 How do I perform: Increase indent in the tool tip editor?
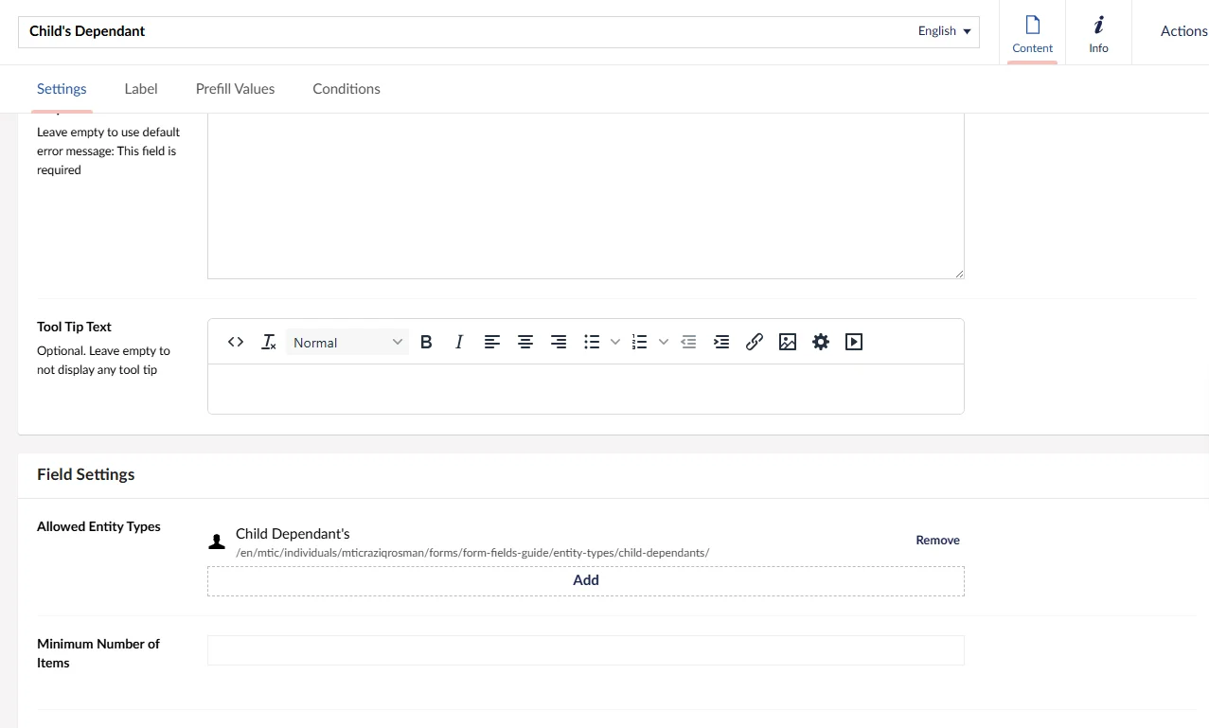721,342
